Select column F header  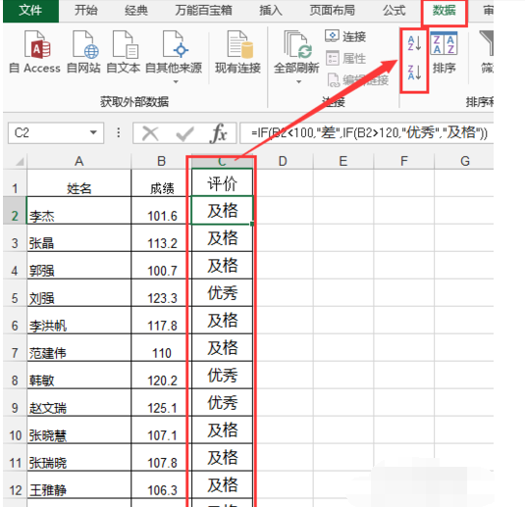pos(404,161)
